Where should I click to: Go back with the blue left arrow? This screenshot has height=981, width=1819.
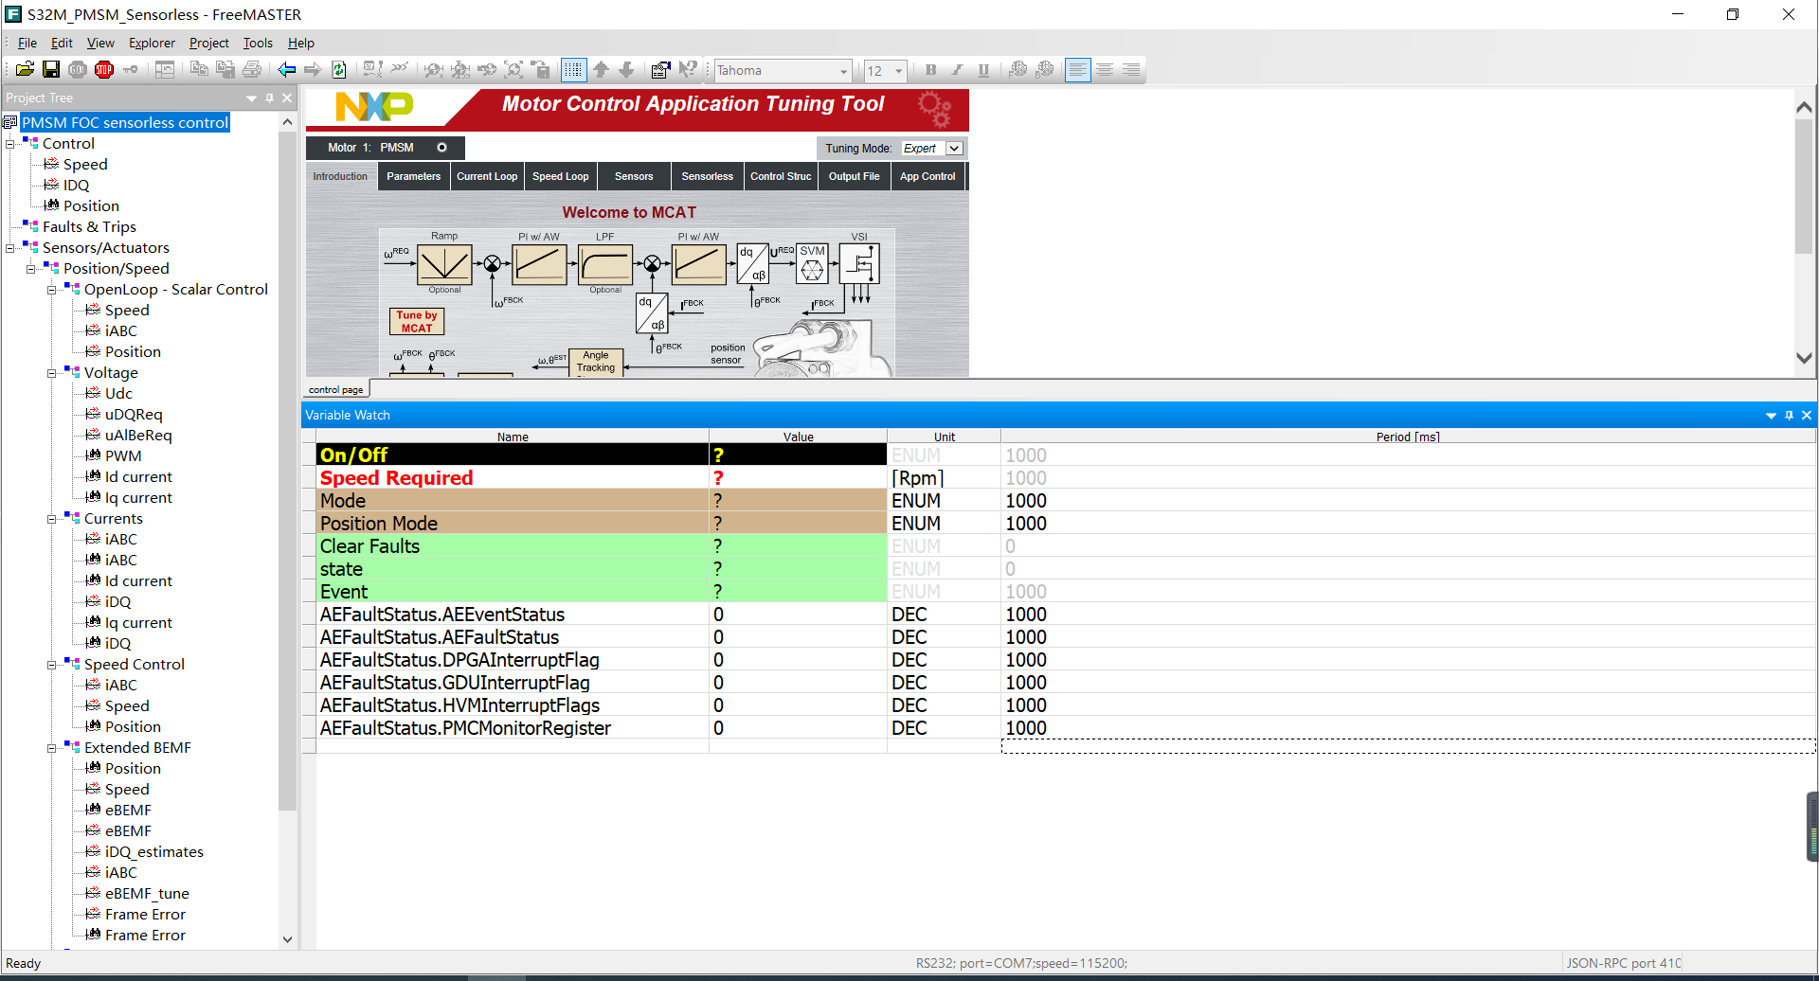coord(286,70)
